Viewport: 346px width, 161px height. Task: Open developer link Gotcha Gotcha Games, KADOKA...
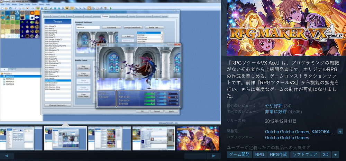point(299,132)
